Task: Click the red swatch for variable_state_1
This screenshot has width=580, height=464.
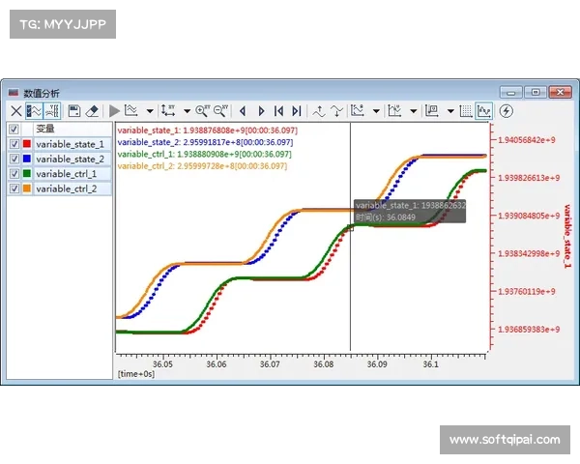Action: coord(27,144)
